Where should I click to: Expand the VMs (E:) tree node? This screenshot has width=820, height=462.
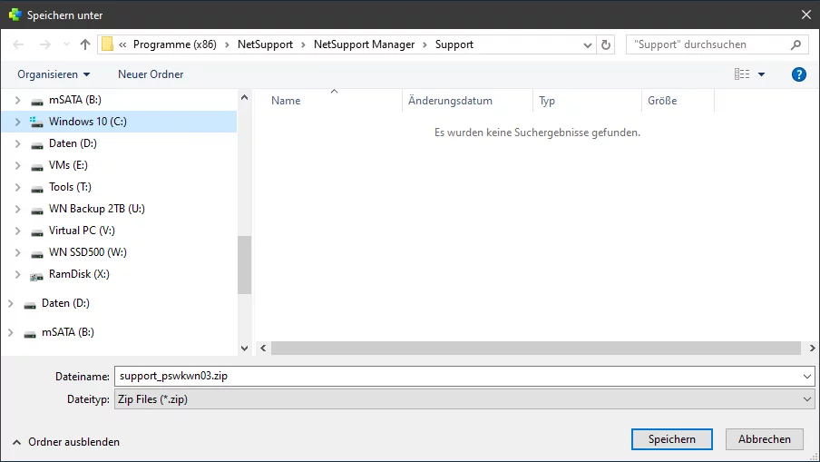click(18, 165)
